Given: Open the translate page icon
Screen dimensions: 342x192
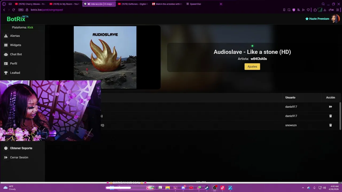Looking at the screenshot, I should pyautogui.click(x=298, y=10).
